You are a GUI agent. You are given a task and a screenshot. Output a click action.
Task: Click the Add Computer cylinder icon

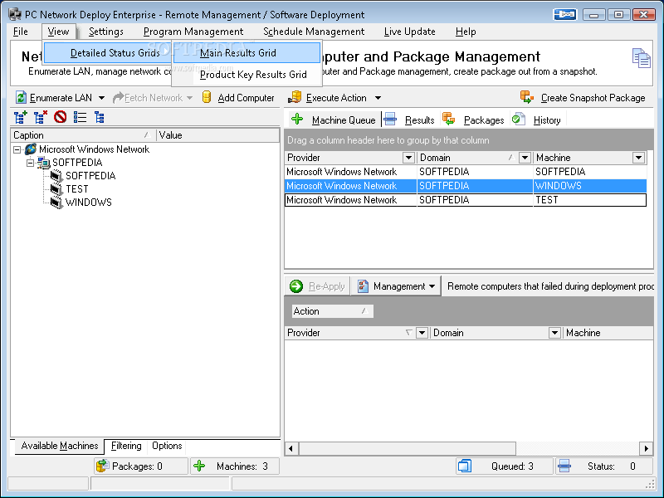(207, 97)
